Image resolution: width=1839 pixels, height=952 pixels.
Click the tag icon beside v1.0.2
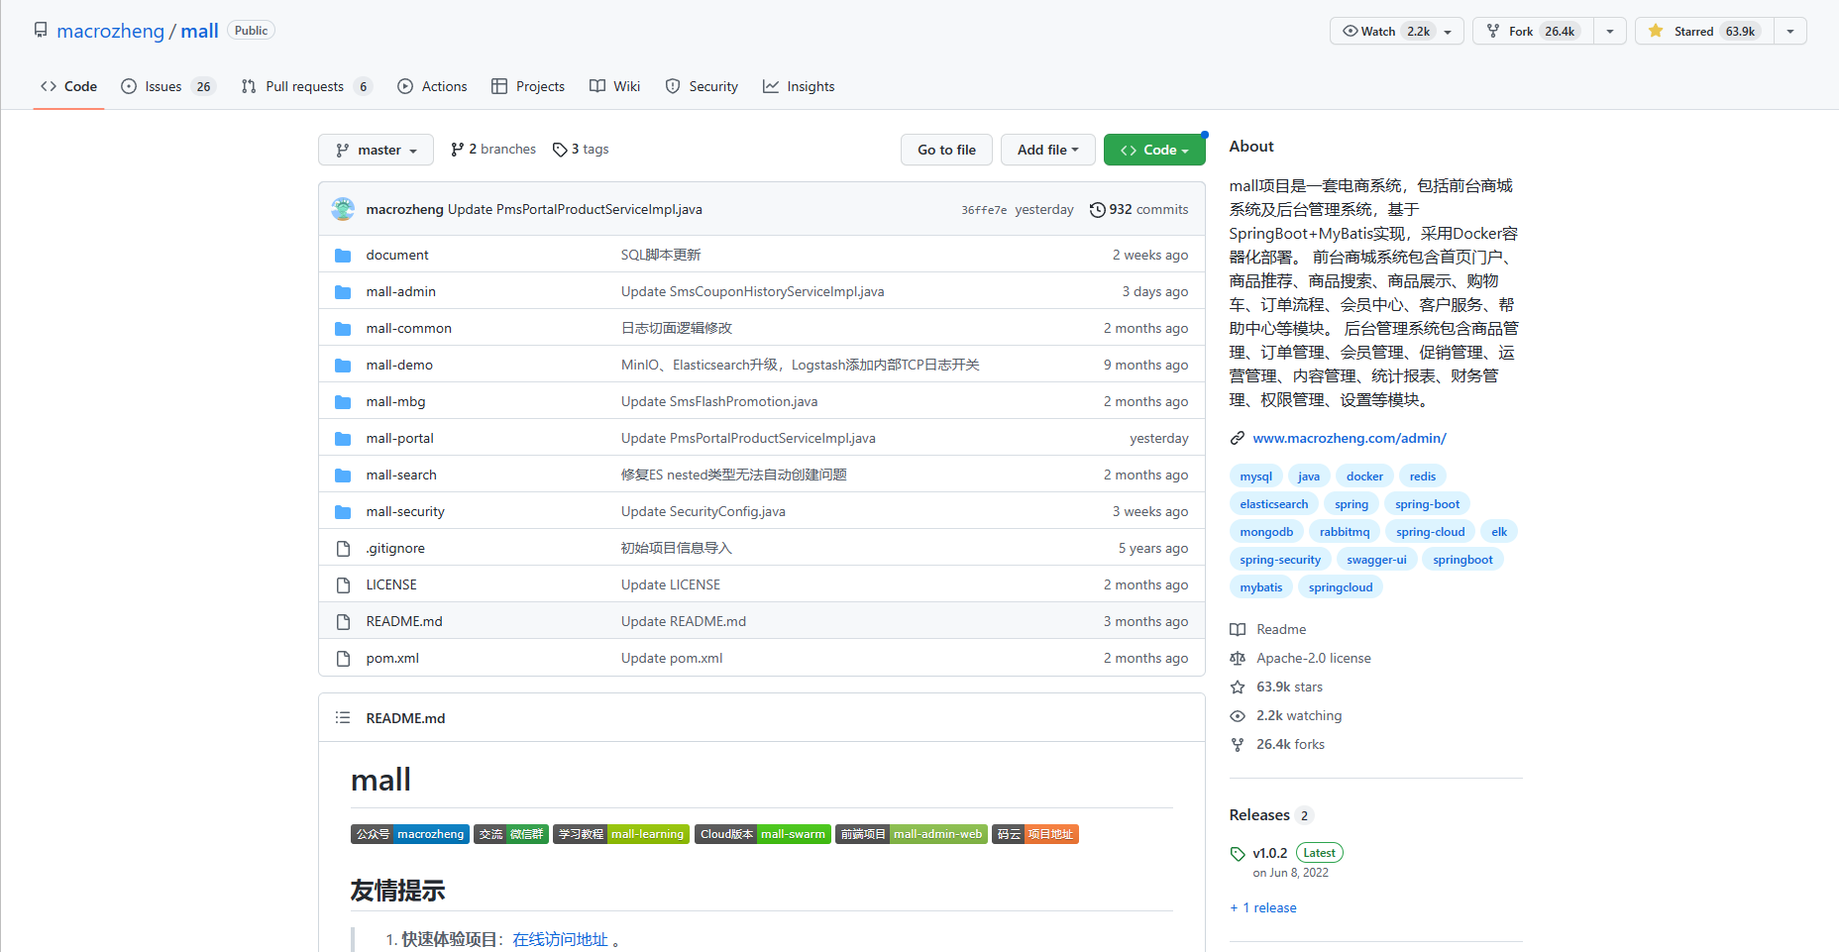click(1238, 853)
